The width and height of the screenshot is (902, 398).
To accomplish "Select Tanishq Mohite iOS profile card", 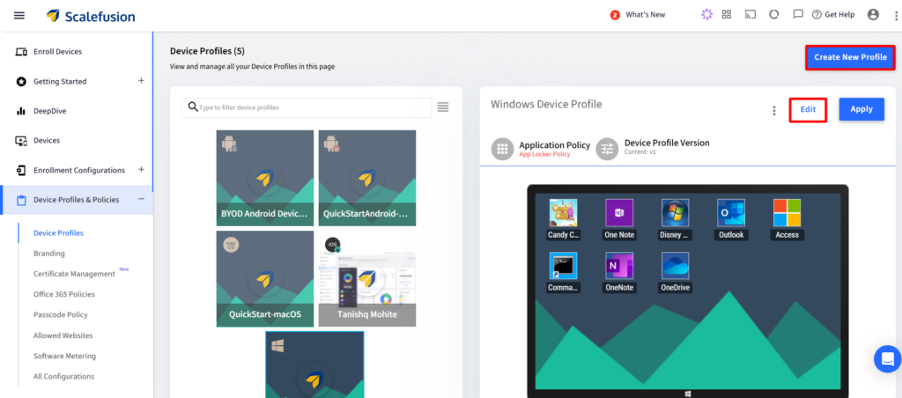I will click(x=367, y=279).
